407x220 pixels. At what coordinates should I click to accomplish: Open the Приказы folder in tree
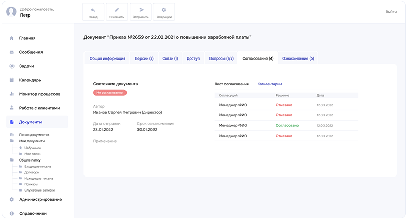(32, 184)
